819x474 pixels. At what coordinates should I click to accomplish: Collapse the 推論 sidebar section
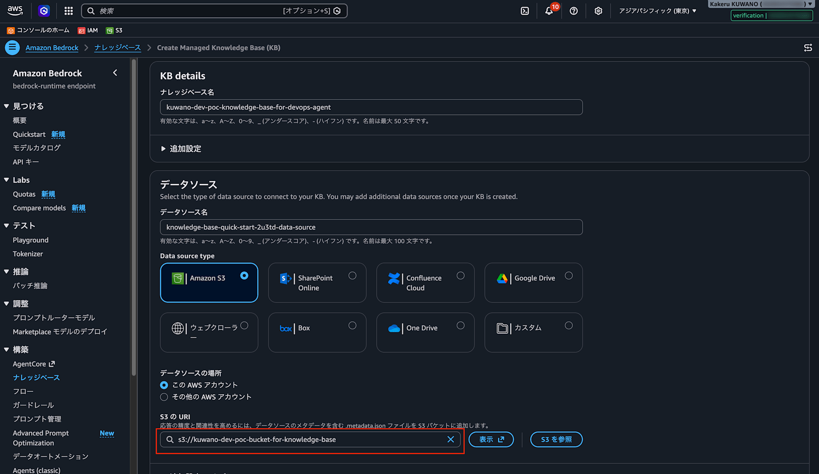click(x=6, y=271)
